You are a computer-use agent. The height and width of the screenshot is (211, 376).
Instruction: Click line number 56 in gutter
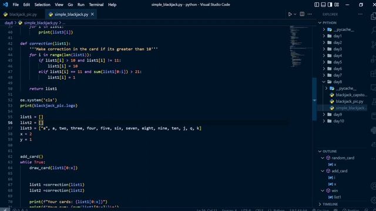10,122
